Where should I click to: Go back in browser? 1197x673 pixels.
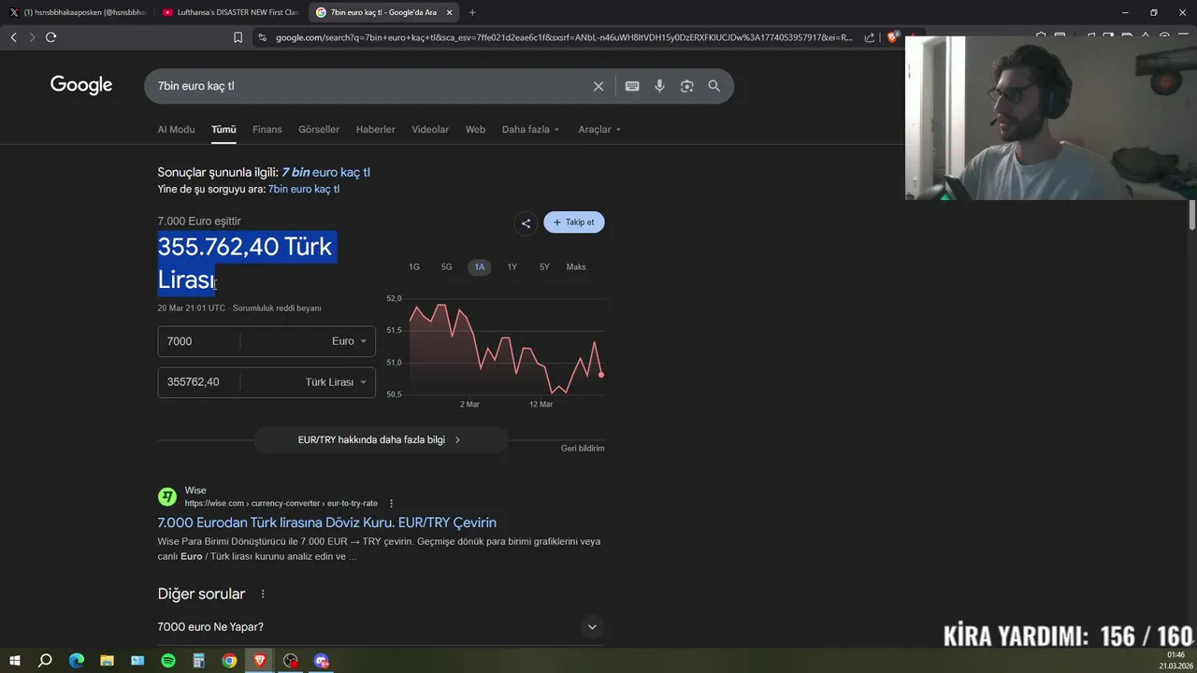point(14,37)
